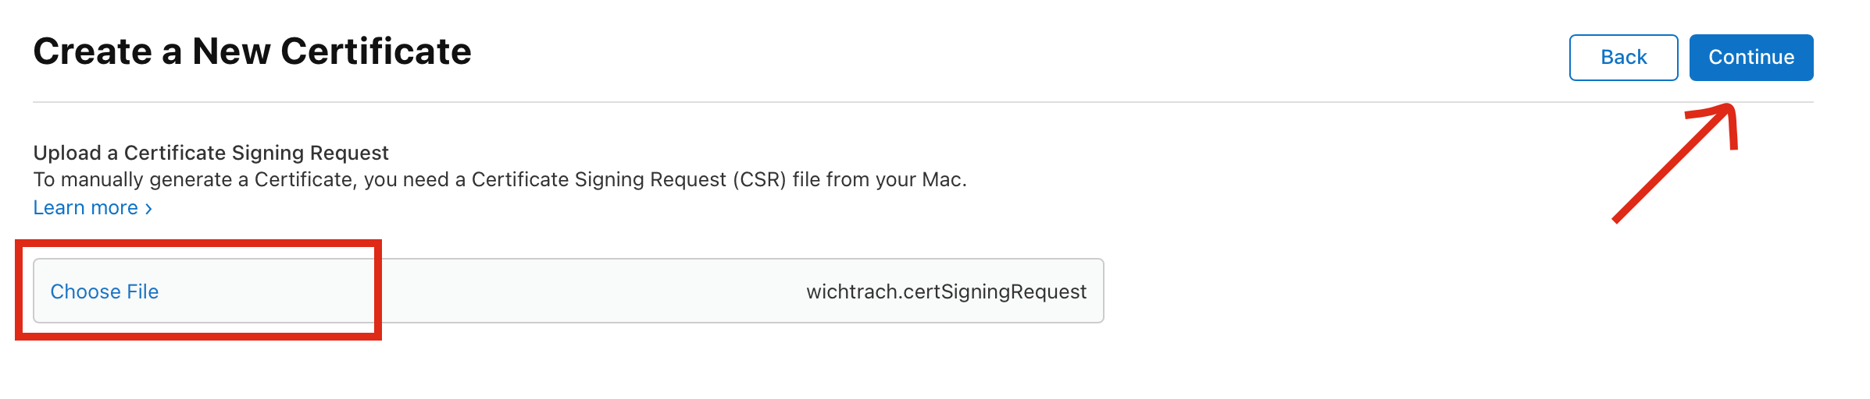
Task: Click the word "Mac" in the description
Action: click(941, 180)
